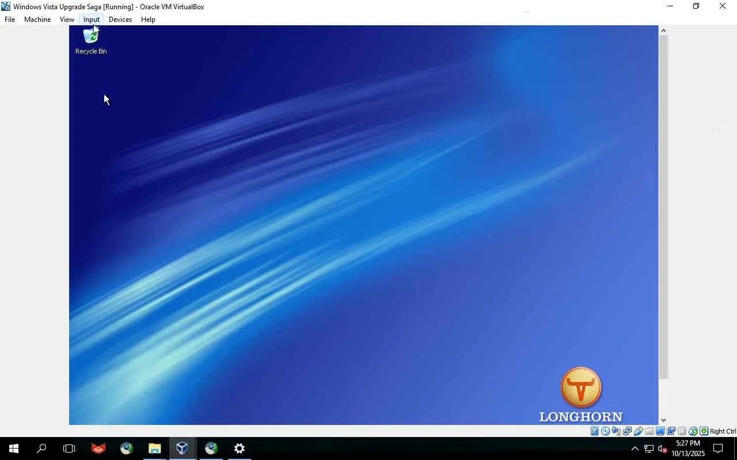Open the Help menu
Viewport: 737px width, 460px height.
click(x=148, y=20)
